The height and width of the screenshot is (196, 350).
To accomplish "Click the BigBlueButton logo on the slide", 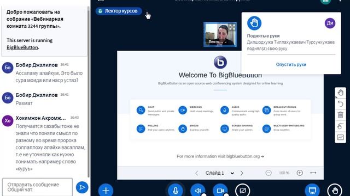I will (x=220, y=62).
